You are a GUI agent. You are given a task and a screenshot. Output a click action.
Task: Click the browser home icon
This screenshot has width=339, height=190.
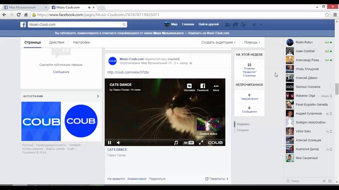[x=26, y=15]
